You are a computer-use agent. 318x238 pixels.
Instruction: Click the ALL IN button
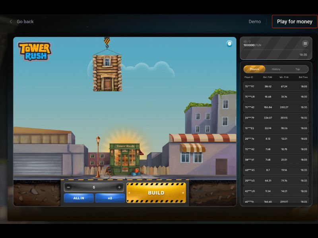[79, 198]
